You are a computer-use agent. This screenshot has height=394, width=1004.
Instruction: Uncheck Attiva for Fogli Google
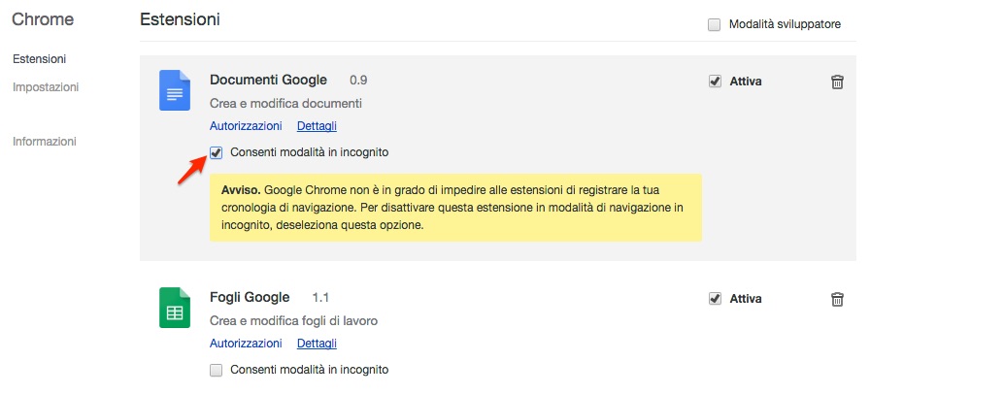[x=715, y=299]
